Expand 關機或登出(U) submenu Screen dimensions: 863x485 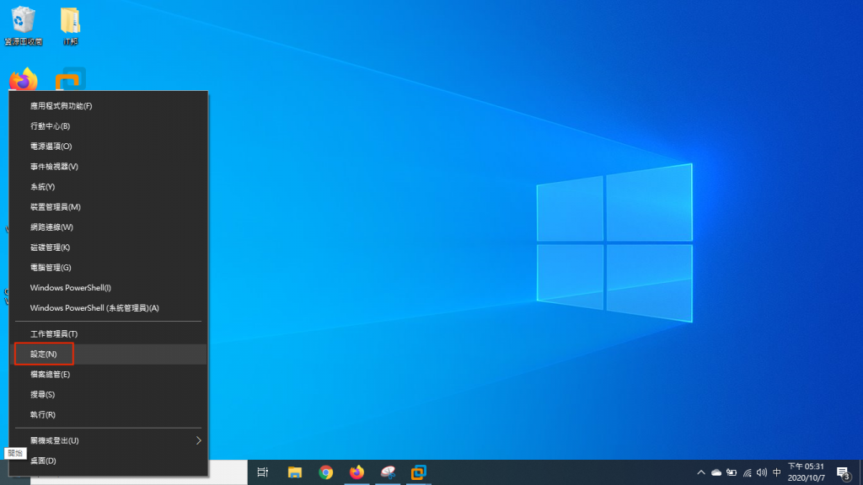pos(109,440)
